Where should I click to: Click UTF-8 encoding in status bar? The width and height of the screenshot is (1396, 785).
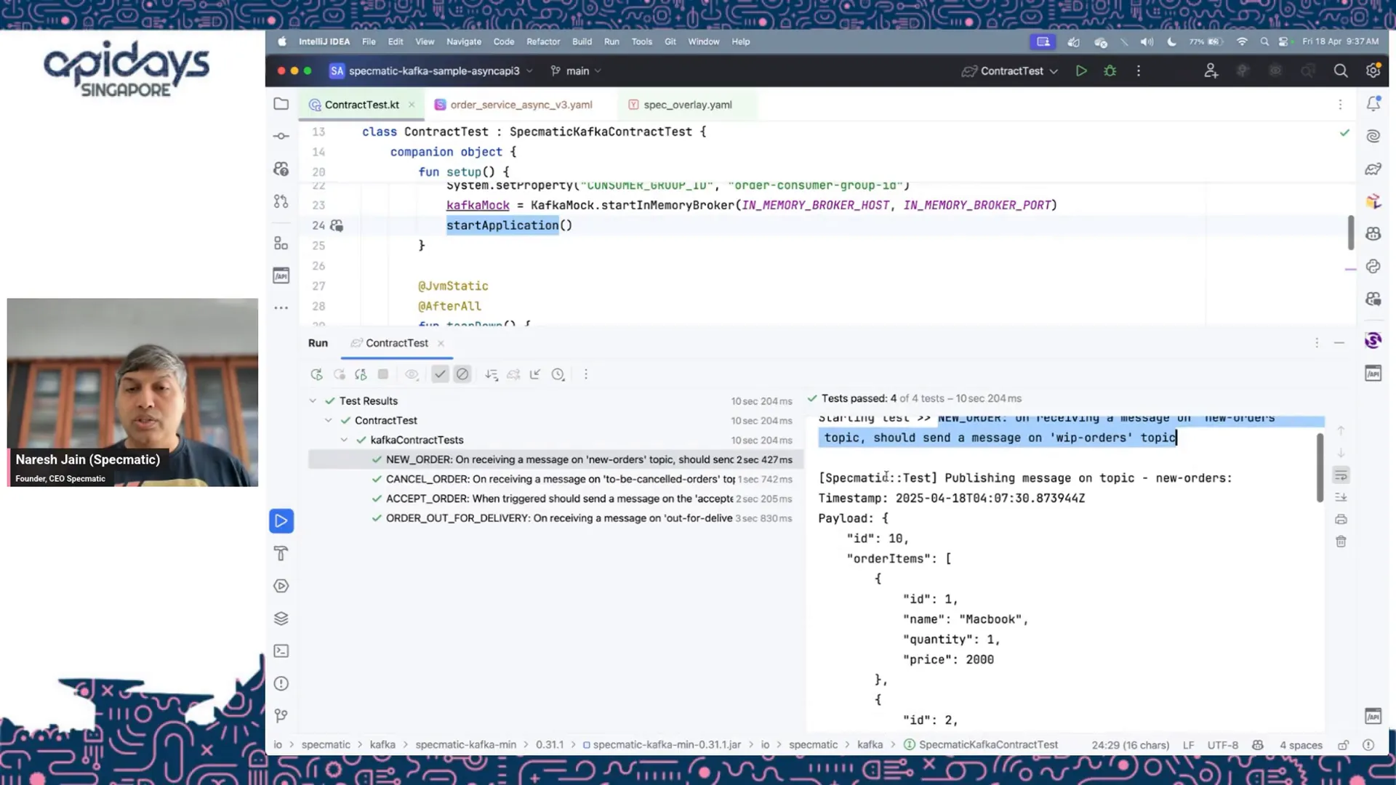(1223, 745)
